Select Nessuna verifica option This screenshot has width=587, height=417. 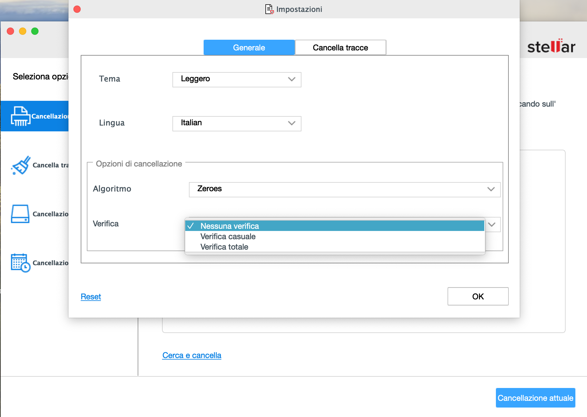coord(335,226)
